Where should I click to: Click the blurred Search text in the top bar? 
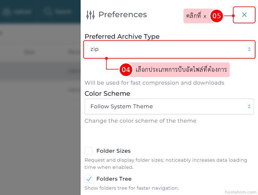click(63, 12)
